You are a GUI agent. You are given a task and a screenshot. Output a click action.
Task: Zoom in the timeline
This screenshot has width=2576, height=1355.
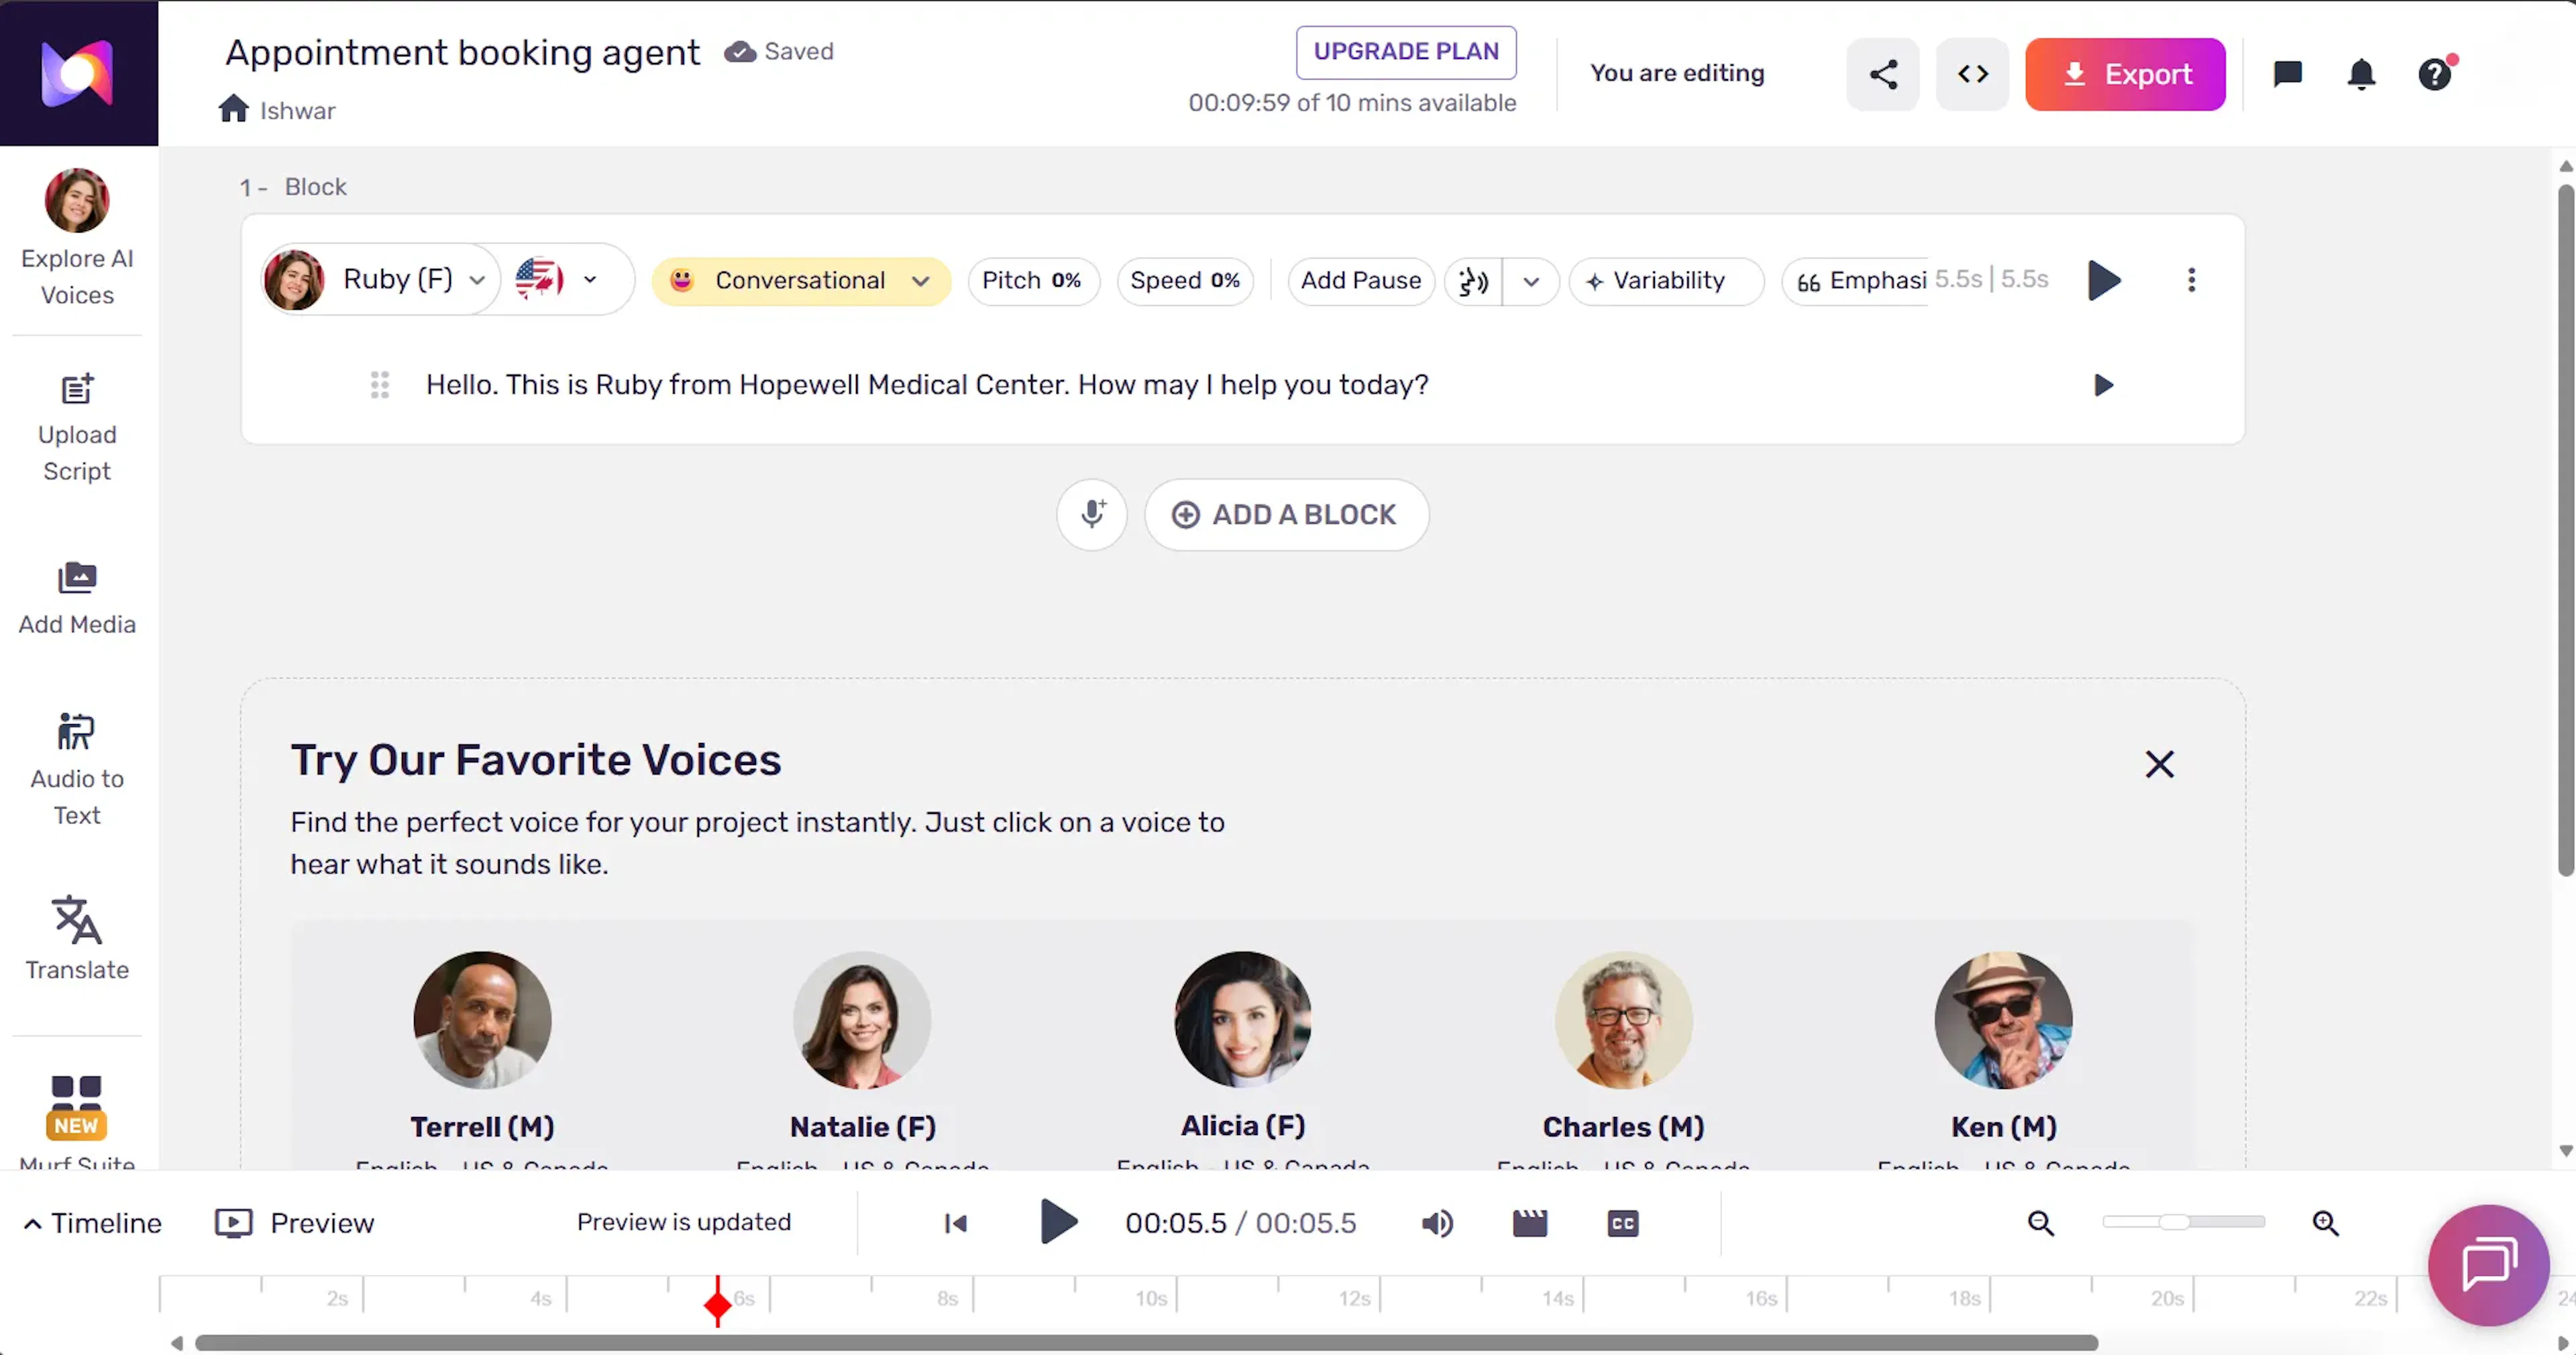pos(2326,1223)
